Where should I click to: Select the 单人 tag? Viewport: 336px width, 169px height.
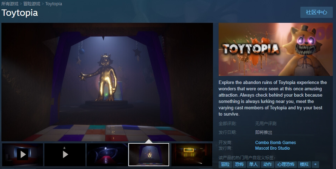[x=253, y=164]
